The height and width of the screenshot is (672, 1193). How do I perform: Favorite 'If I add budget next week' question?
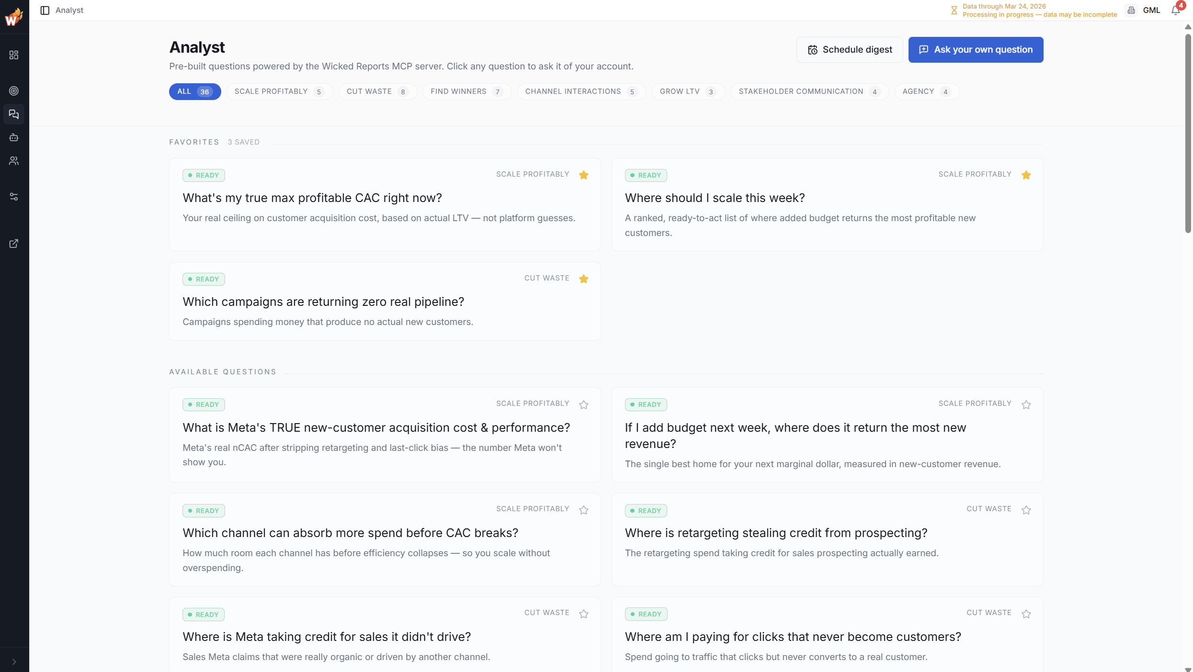(x=1026, y=405)
